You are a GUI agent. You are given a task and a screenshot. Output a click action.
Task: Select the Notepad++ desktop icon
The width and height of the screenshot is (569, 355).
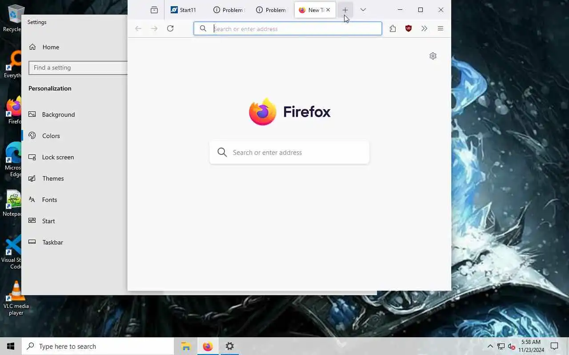click(12, 203)
